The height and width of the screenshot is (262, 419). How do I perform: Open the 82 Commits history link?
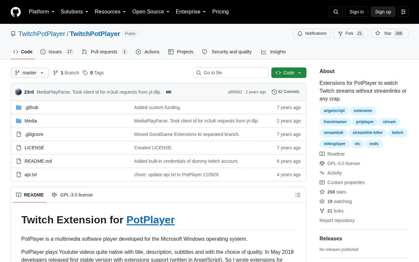pyautogui.click(x=285, y=92)
